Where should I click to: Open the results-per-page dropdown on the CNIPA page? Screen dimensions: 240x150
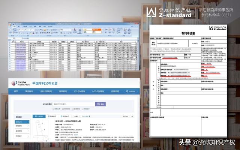pyautogui.click(x=128, y=116)
